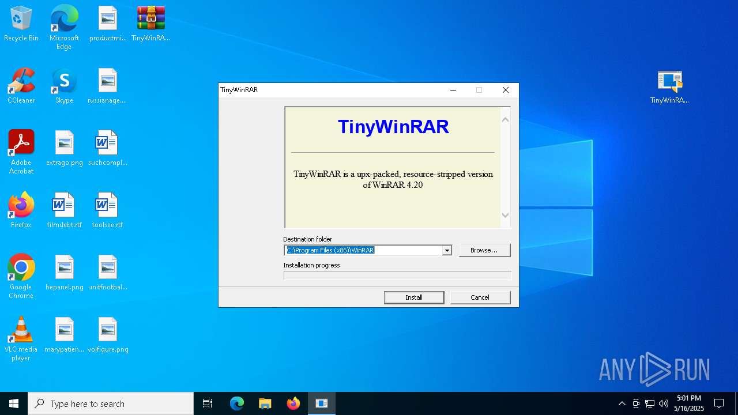
Task: Select the volfigure.png file
Action: tap(108, 335)
